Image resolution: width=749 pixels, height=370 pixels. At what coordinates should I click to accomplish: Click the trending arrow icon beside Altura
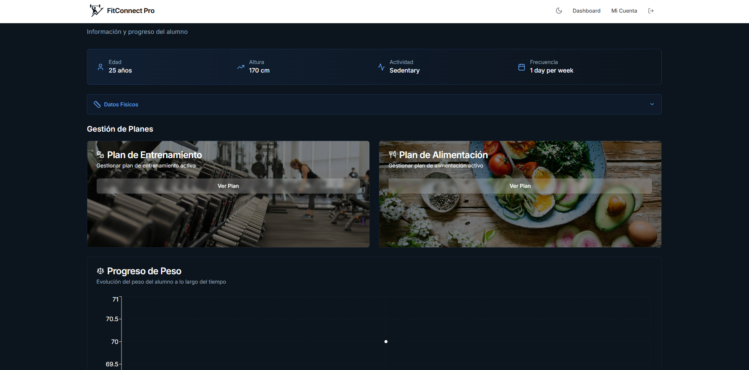point(241,67)
